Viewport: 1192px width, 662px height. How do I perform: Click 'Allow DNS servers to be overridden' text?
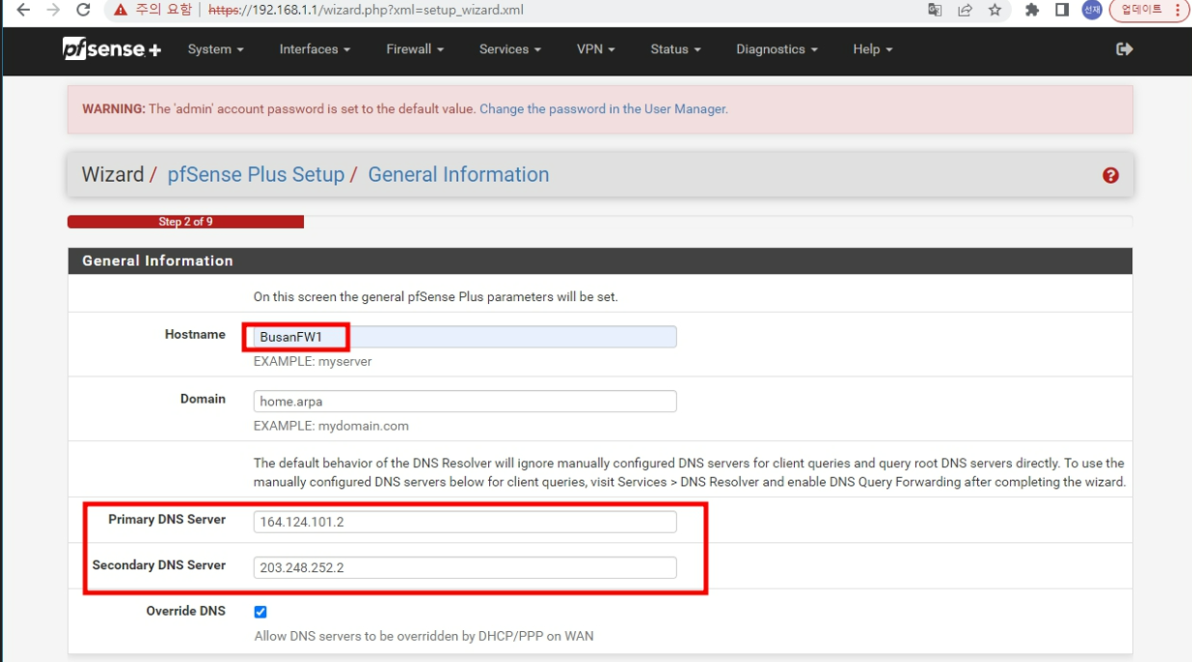pos(424,636)
